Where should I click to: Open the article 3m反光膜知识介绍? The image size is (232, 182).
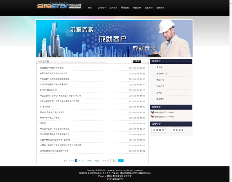48,90
